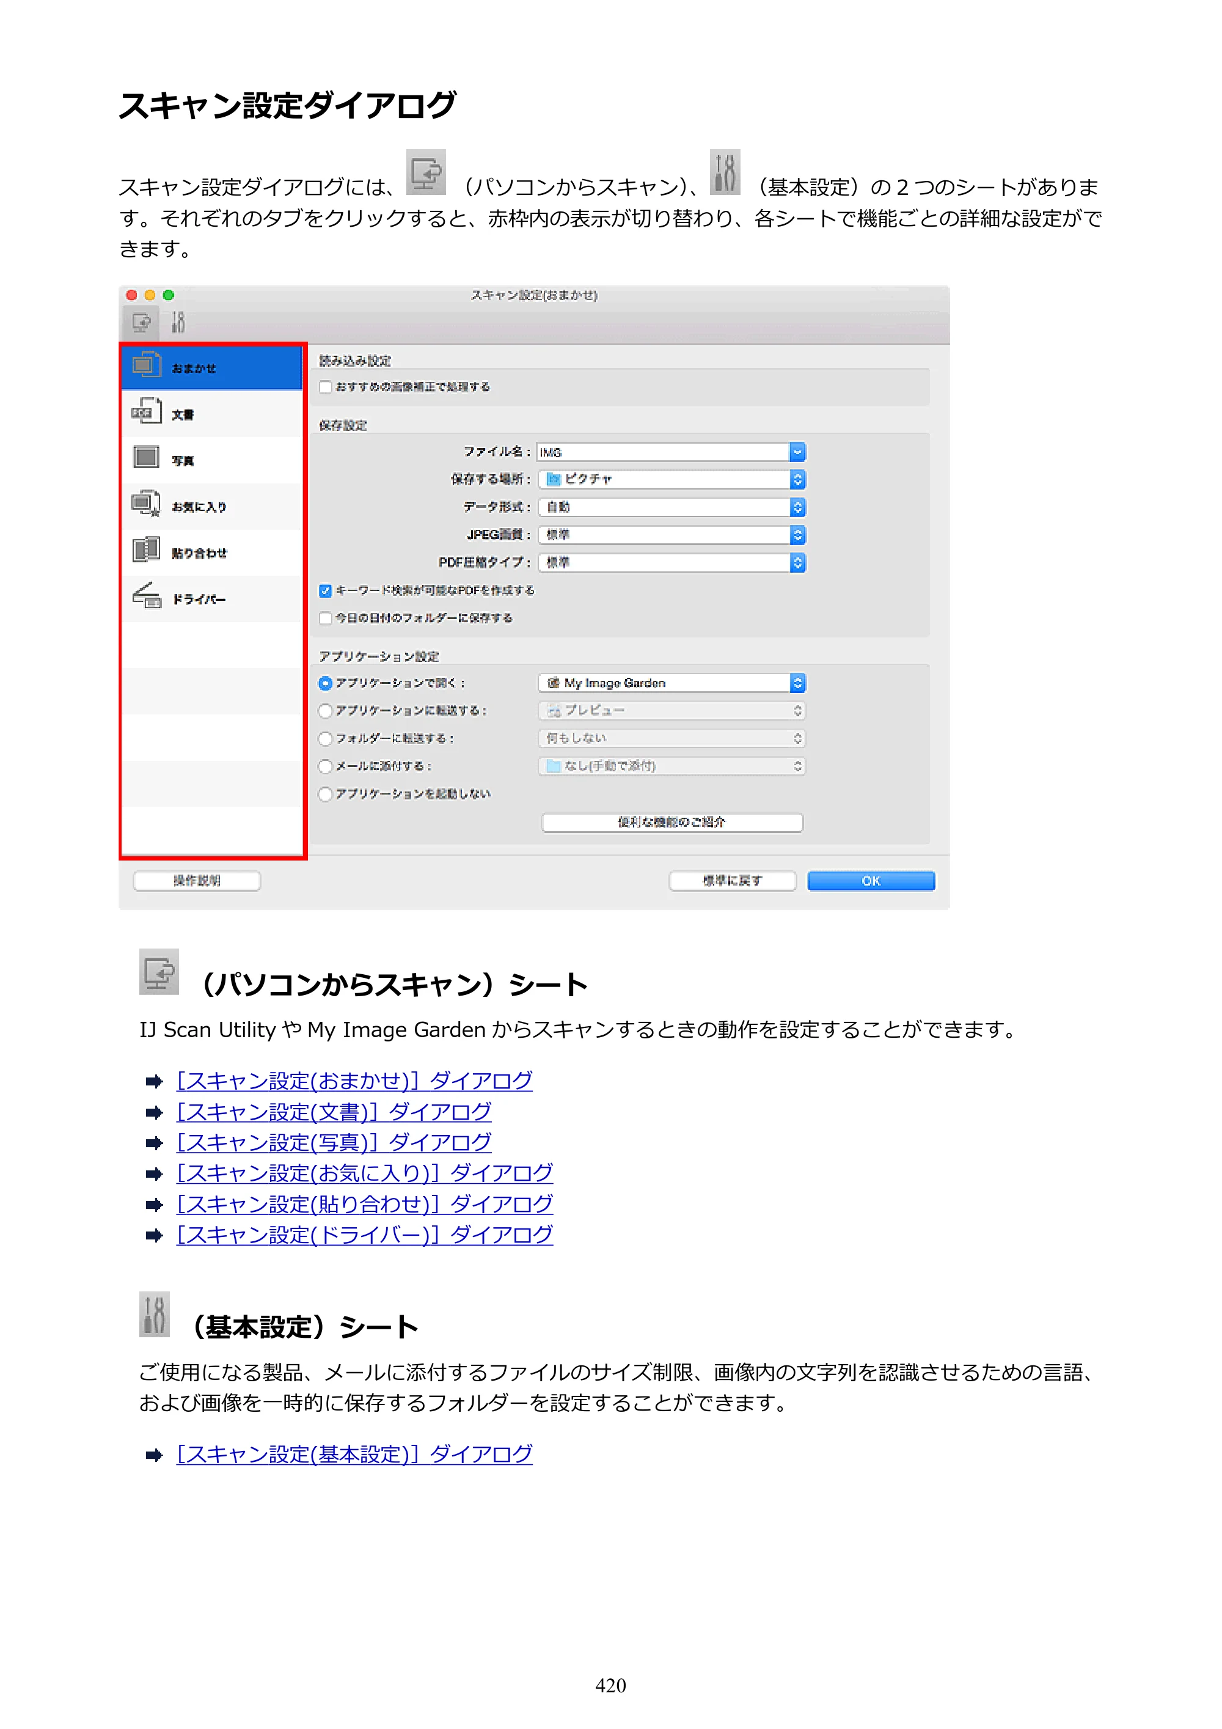Select アプリケーションで開く radio button
1222x1729 pixels.
(325, 683)
